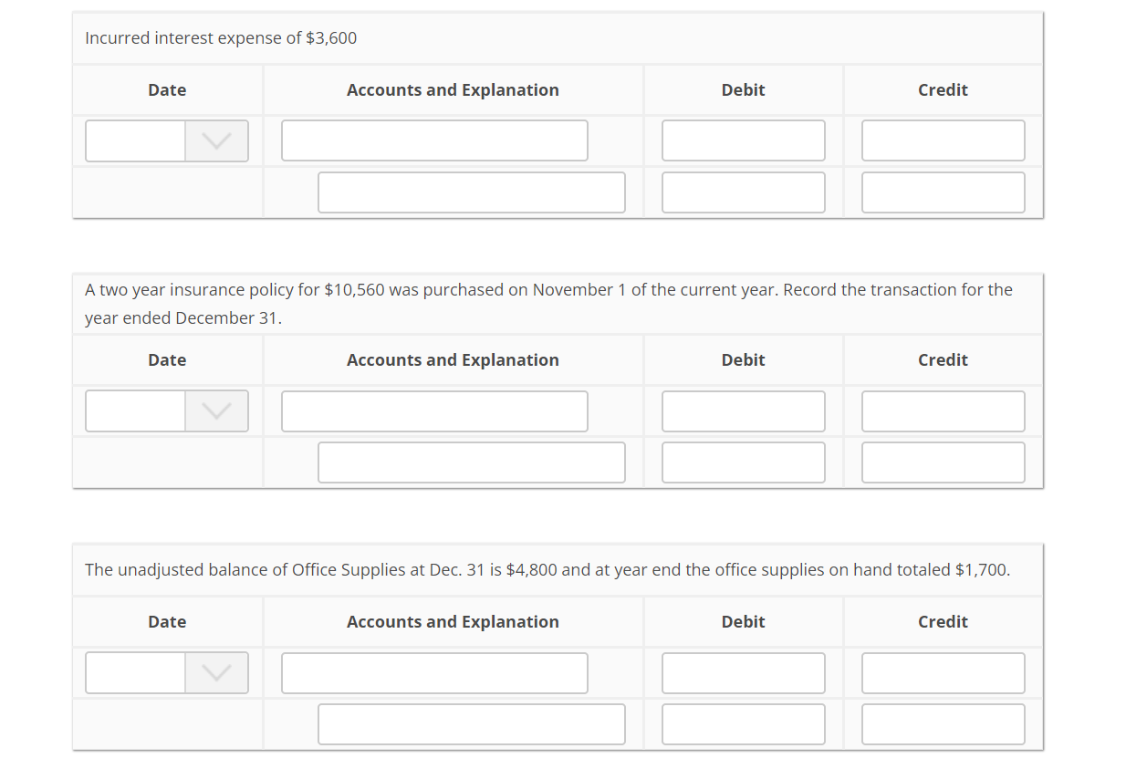Click first-row Credit field for Office Supplies
The width and height of the screenshot is (1126, 769).
click(x=943, y=672)
